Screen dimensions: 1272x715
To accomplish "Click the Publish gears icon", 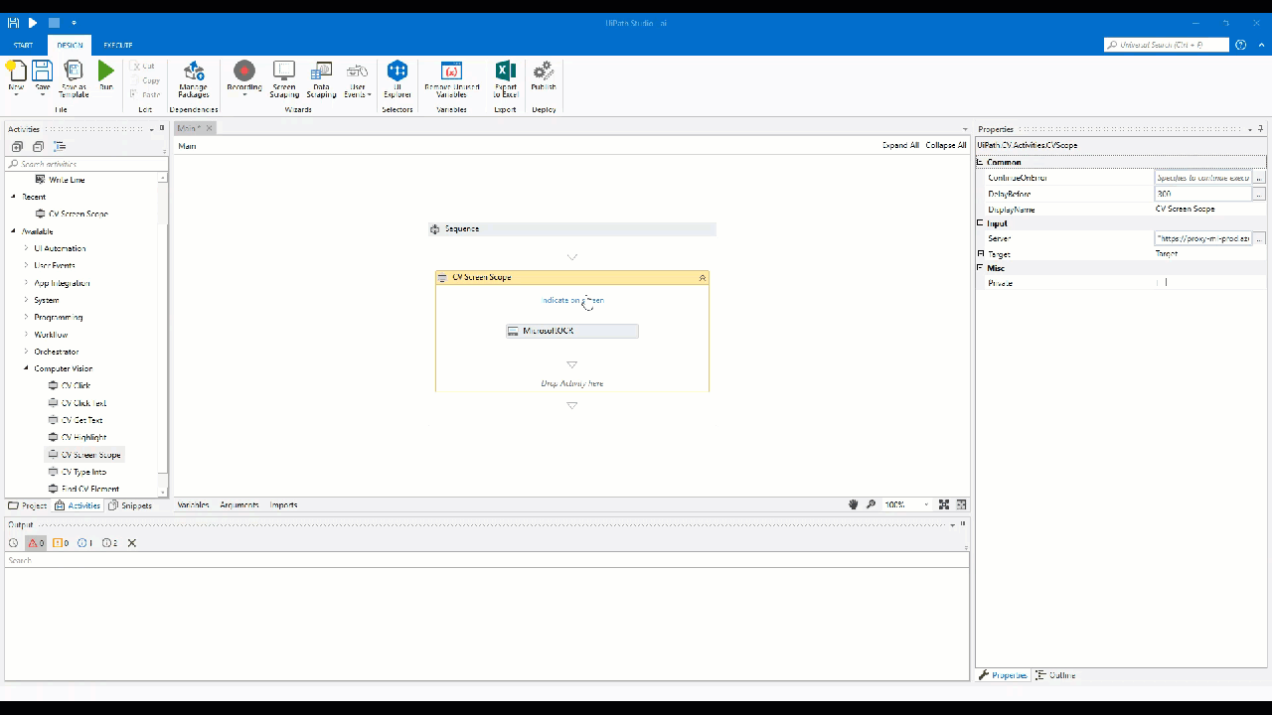I will click(544, 71).
